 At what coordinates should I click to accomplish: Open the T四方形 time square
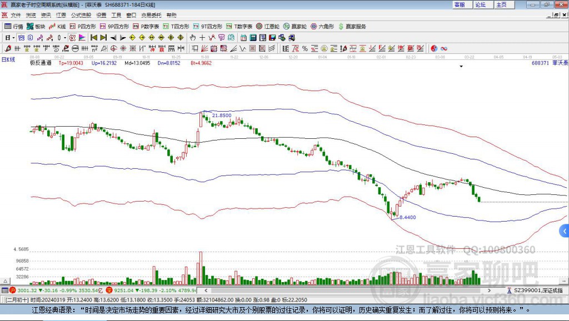pyautogui.click(x=176, y=27)
